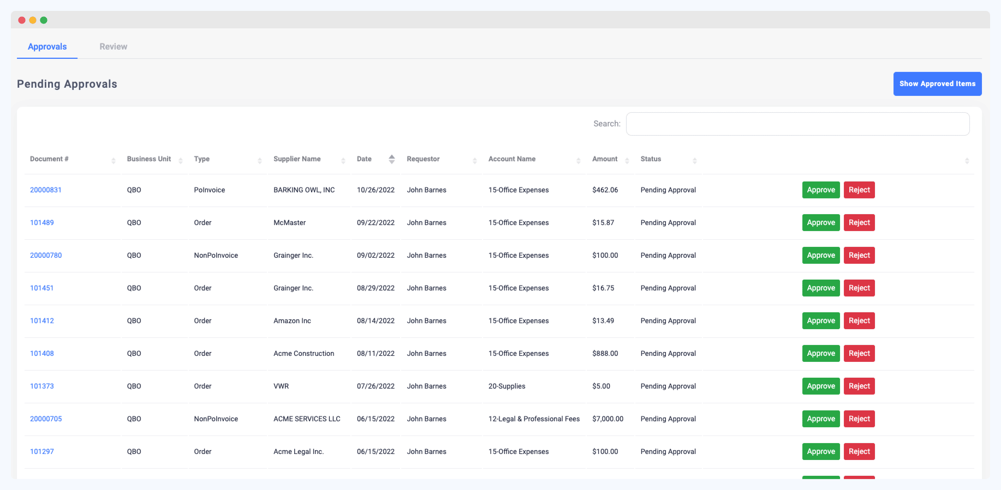Click the Document # column header
This screenshot has height=490, width=1001.
[x=49, y=159]
